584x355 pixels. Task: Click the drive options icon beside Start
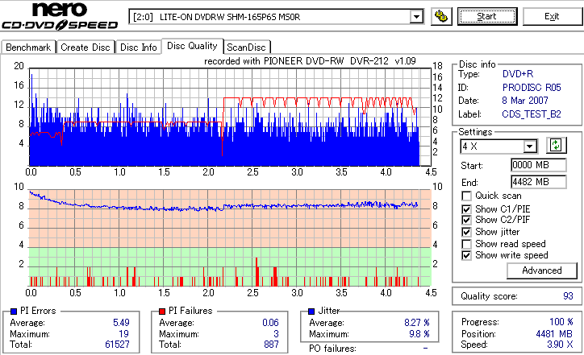pos(441,17)
